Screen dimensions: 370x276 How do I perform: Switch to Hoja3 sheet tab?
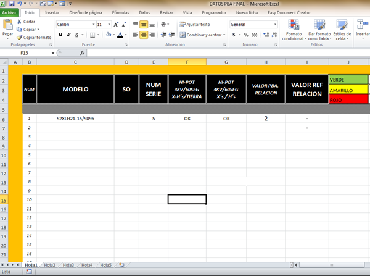[x=68, y=264]
